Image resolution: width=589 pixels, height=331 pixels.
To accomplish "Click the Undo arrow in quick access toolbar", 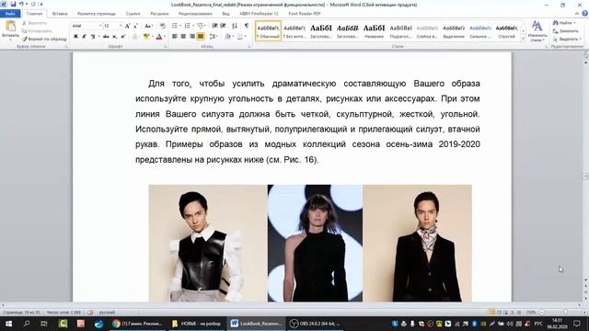I will [x=21, y=4].
